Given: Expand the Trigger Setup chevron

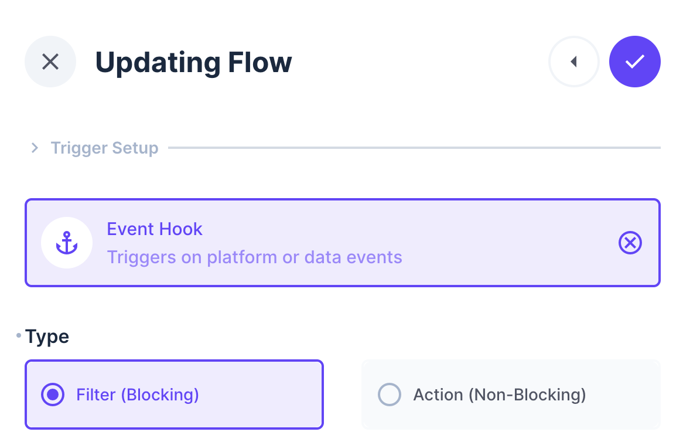Looking at the screenshot, I should [x=35, y=148].
